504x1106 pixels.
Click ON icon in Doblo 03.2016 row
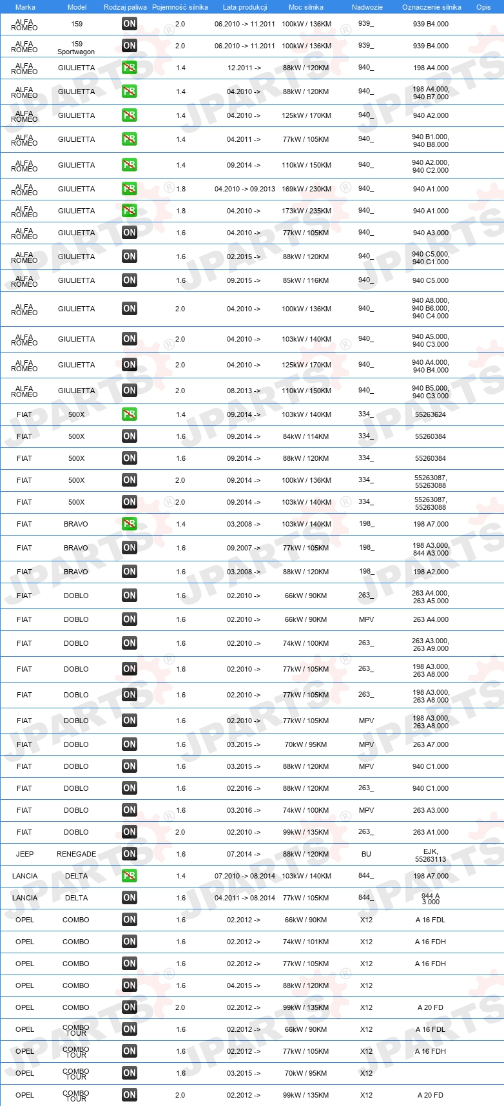(x=130, y=810)
